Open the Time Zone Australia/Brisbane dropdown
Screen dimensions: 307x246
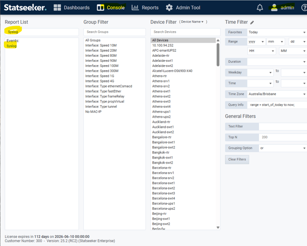tap(276, 94)
